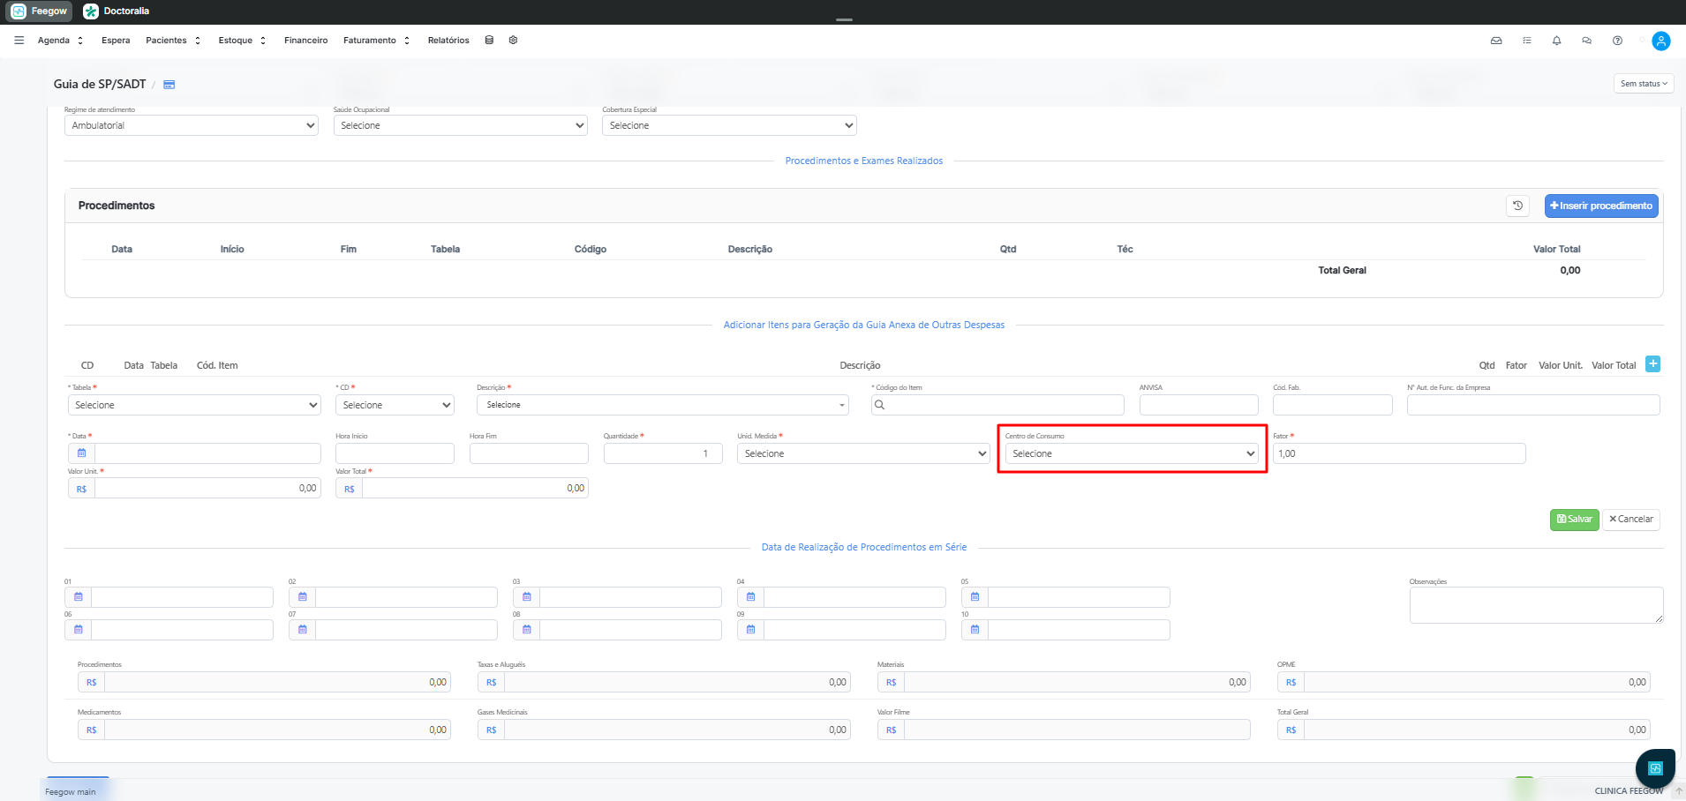This screenshot has width=1686, height=801.
Task: Show notifications via bell icon
Action: (1556, 41)
